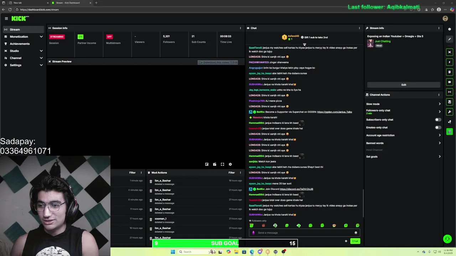The image size is (456, 256).
Task: Click the info icon in right sidebar
Action: tap(450, 29)
